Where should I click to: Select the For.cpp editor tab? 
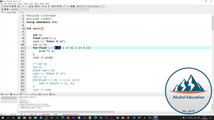(21, 12)
